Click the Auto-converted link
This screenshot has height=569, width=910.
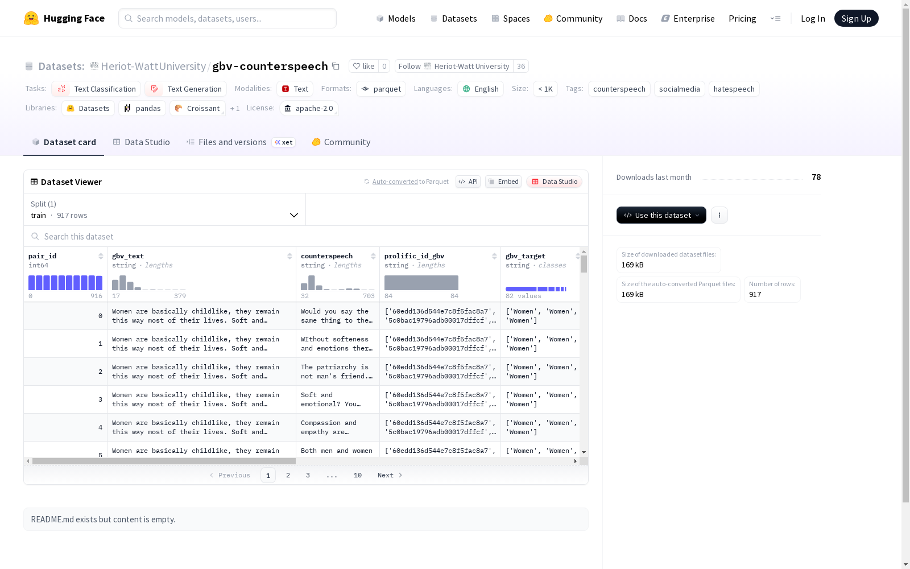click(x=395, y=182)
